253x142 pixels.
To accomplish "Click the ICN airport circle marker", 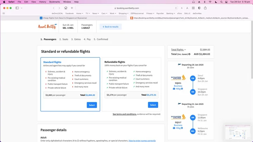I will point(193,78).
